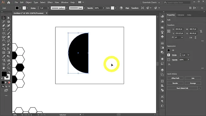Select the Zoom magnifier tool
Screen dimensions: 206x116
point(9,68)
